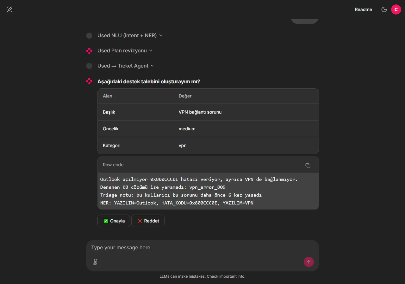
Task: Click the Başlık field label
Action: [x=109, y=112]
